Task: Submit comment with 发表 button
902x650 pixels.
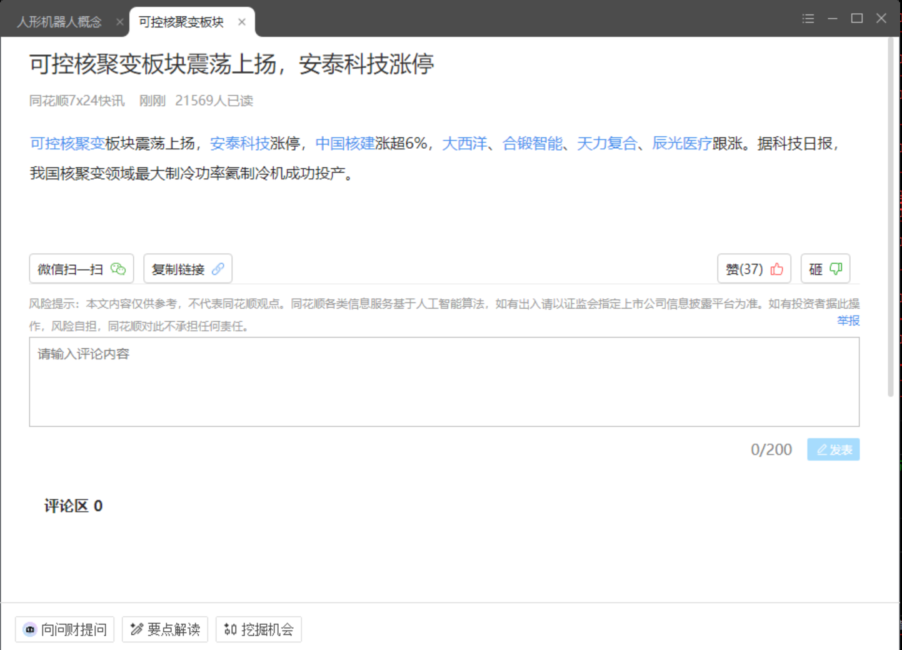Action: (833, 449)
